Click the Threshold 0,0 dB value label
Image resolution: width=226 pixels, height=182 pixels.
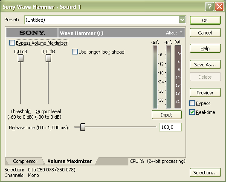click(x=20, y=51)
